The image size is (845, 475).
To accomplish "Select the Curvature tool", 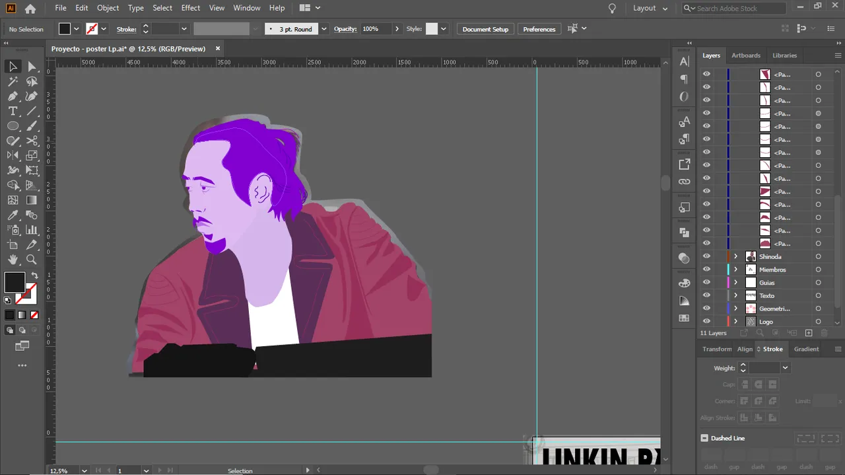I will point(32,96).
